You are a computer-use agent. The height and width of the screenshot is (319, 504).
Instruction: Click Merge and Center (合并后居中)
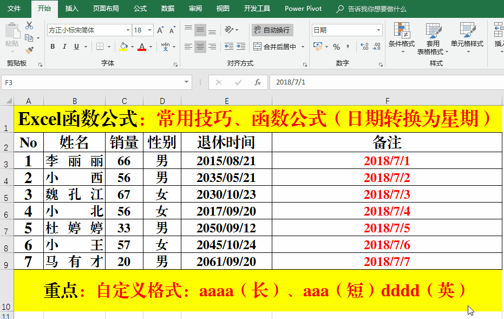(x=275, y=47)
